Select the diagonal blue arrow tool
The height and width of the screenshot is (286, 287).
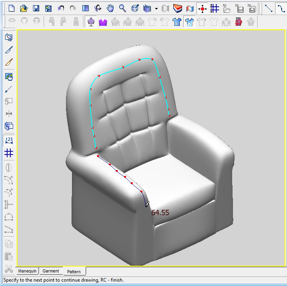pyautogui.click(x=9, y=89)
